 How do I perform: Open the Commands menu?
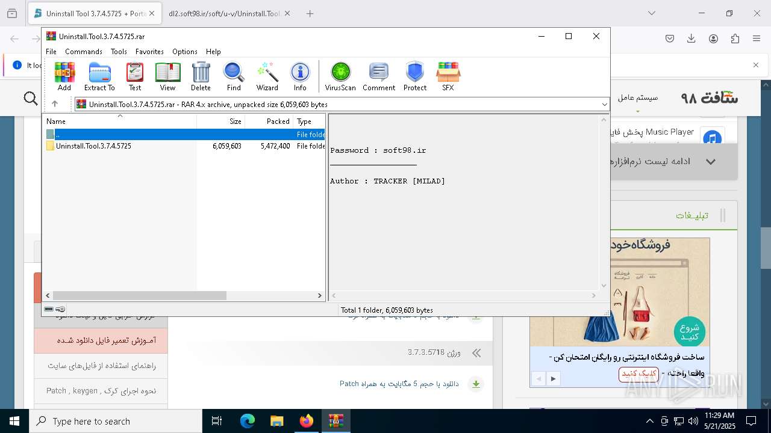(84, 52)
